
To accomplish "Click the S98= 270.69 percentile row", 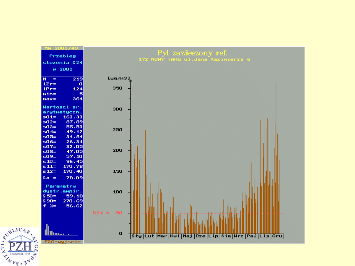I will click(62, 201).
